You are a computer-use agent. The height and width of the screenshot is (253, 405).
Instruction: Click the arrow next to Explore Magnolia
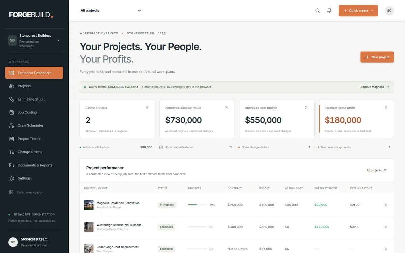click(x=388, y=87)
